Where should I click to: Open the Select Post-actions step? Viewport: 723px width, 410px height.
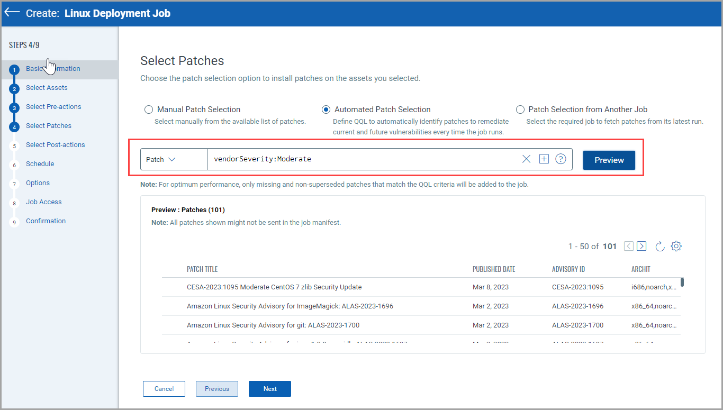56,145
